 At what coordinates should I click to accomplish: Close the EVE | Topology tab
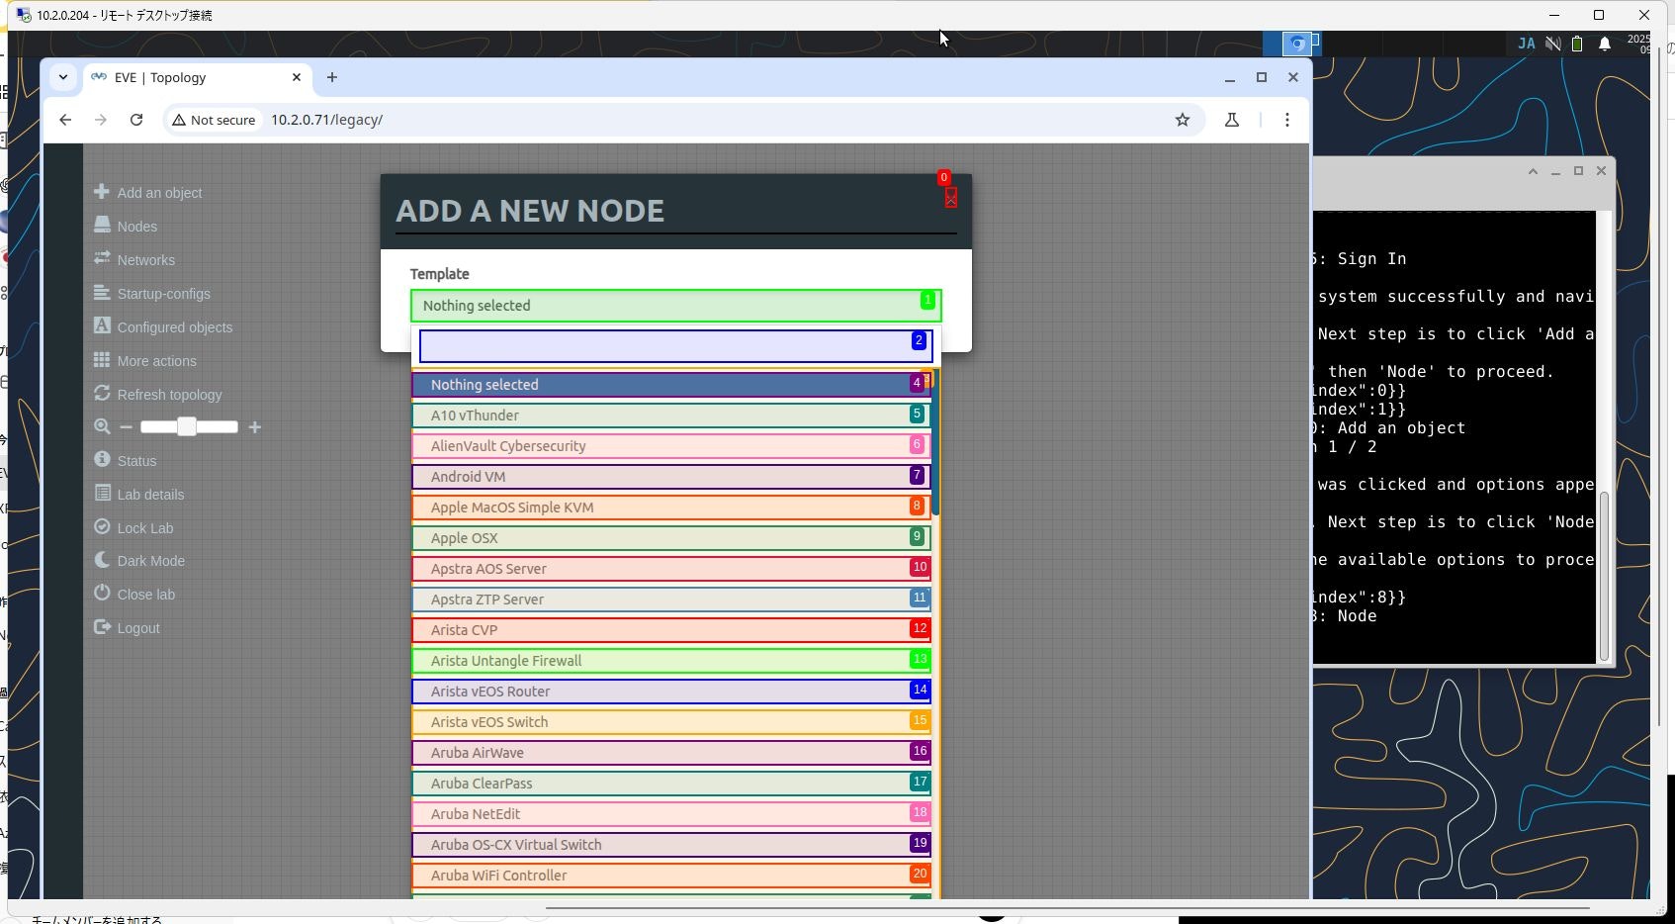tap(297, 77)
